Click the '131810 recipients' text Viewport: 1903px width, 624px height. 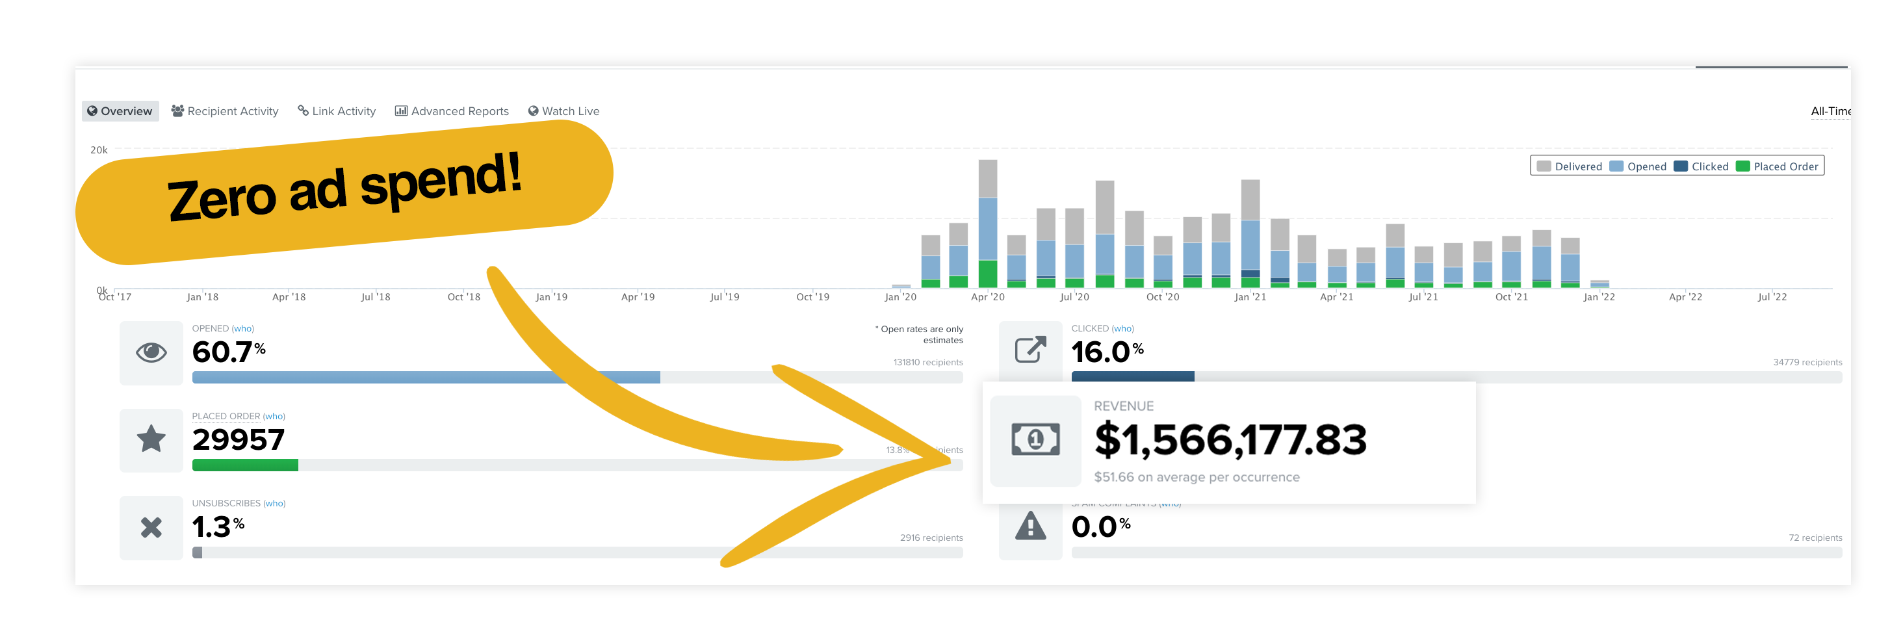pyautogui.click(x=928, y=363)
